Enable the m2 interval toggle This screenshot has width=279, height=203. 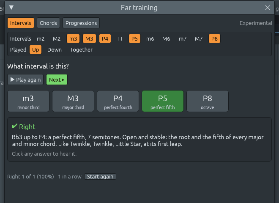[x=41, y=38]
